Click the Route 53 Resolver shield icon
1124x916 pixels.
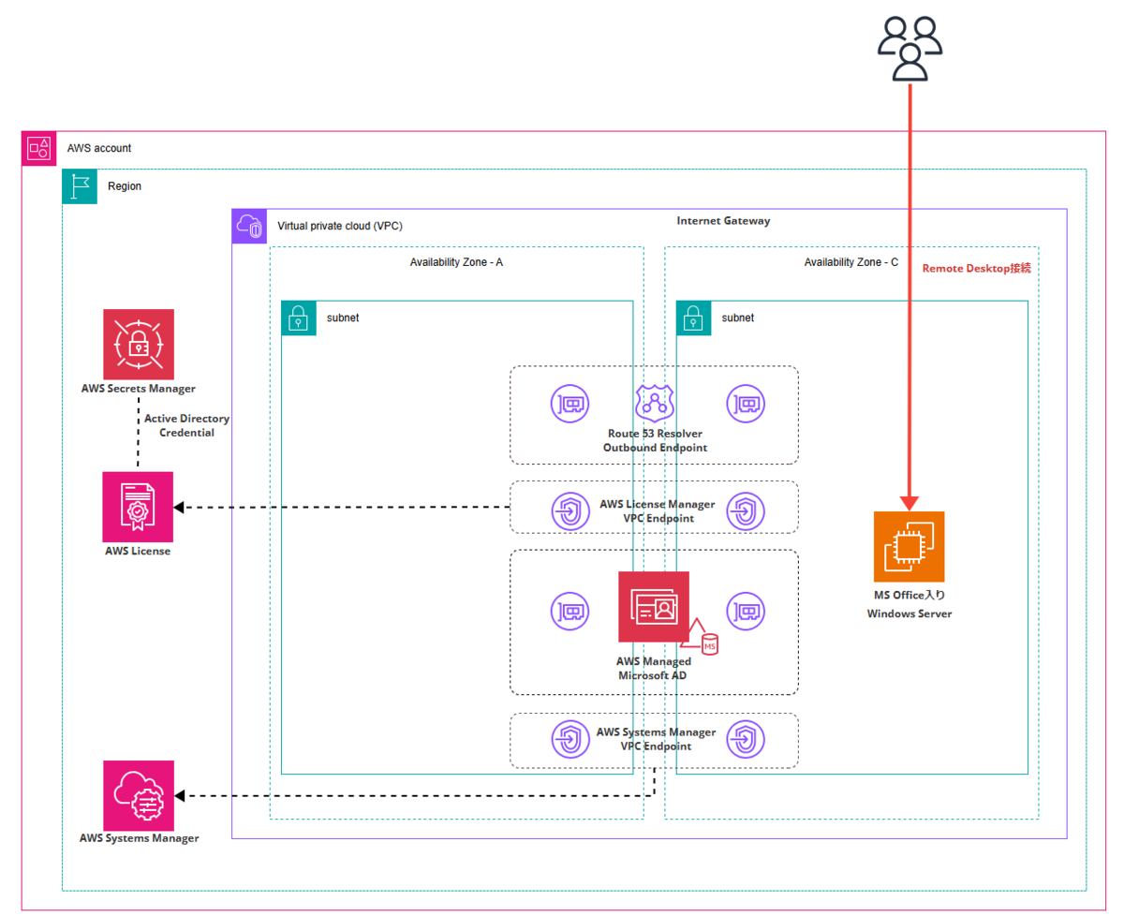click(x=654, y=403)
